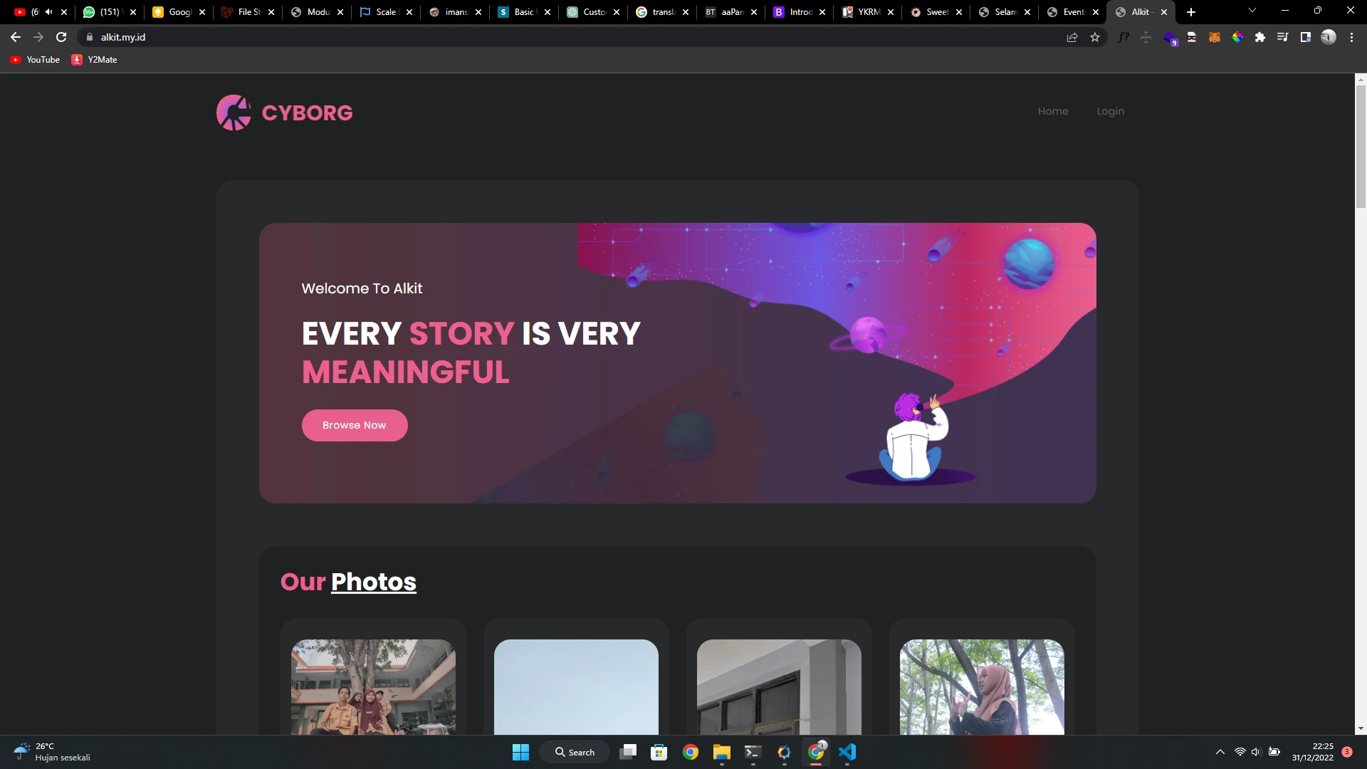Image resolution: width=1367 pixels, height=769 pixels.
Task: Open the tab search dropdown arrow
Action: (1252, 11)
